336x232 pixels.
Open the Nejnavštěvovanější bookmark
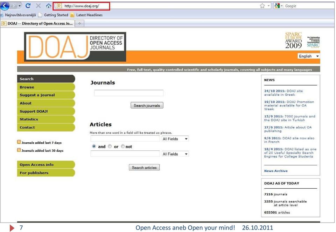pos(20,15)
